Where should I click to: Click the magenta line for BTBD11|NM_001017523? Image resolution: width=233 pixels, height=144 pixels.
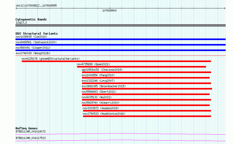[x=120, y=140]
